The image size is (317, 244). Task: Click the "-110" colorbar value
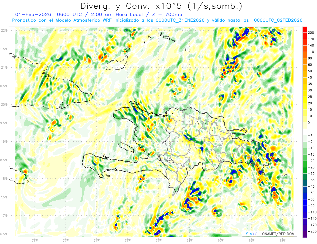(x=313, y=212)
